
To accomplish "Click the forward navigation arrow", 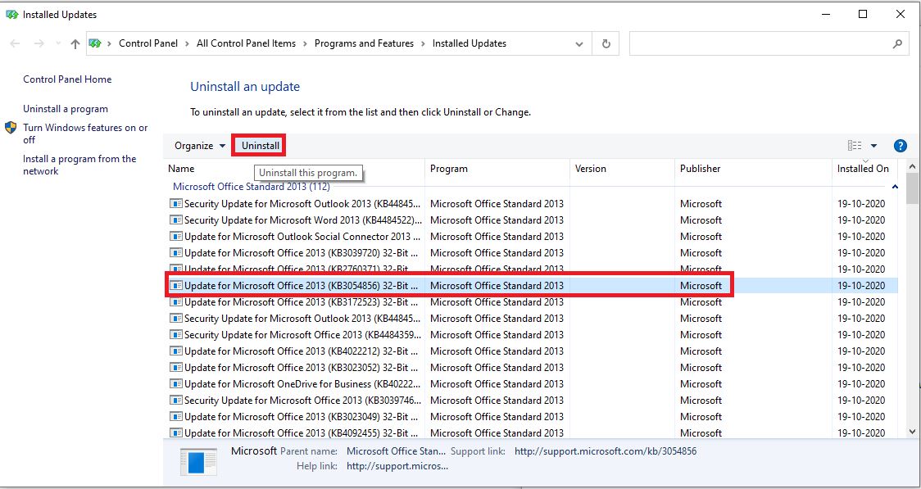I will click(x=39, y=43).
